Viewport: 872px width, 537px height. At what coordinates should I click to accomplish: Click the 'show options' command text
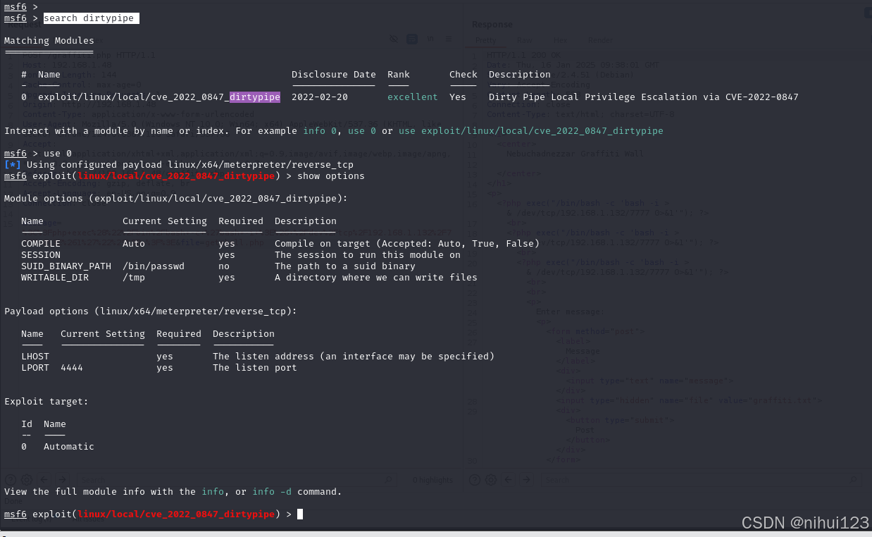click(331, 175)
